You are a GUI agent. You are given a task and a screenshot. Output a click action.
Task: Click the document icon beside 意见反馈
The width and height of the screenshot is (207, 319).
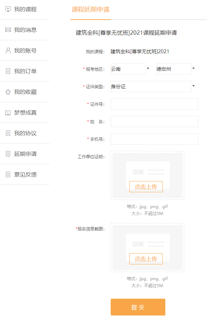pos(8,174)
